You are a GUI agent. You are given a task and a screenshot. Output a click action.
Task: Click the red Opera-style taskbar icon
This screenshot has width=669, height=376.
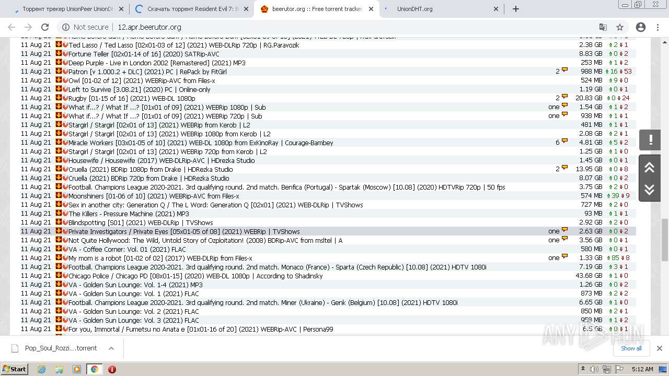click(x=112, y=369)
